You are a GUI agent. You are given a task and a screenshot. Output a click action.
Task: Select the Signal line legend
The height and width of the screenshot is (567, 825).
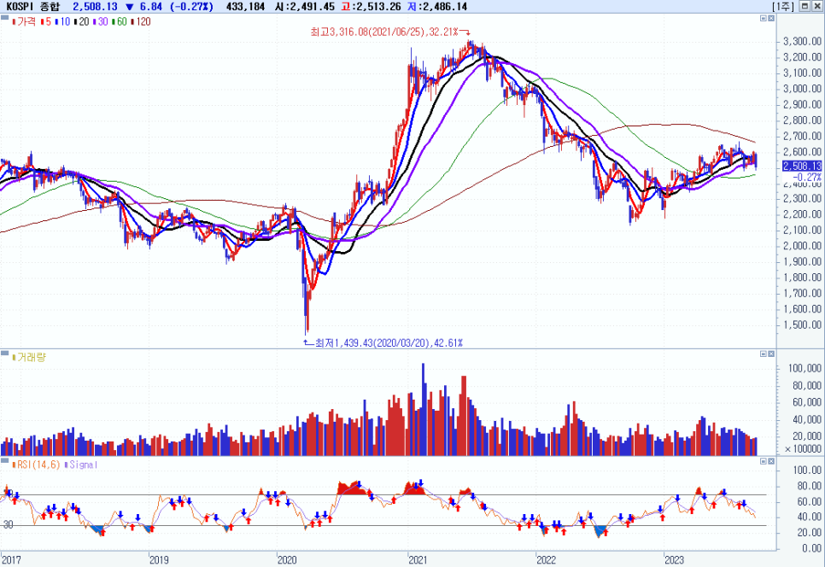tap(81, 465)
